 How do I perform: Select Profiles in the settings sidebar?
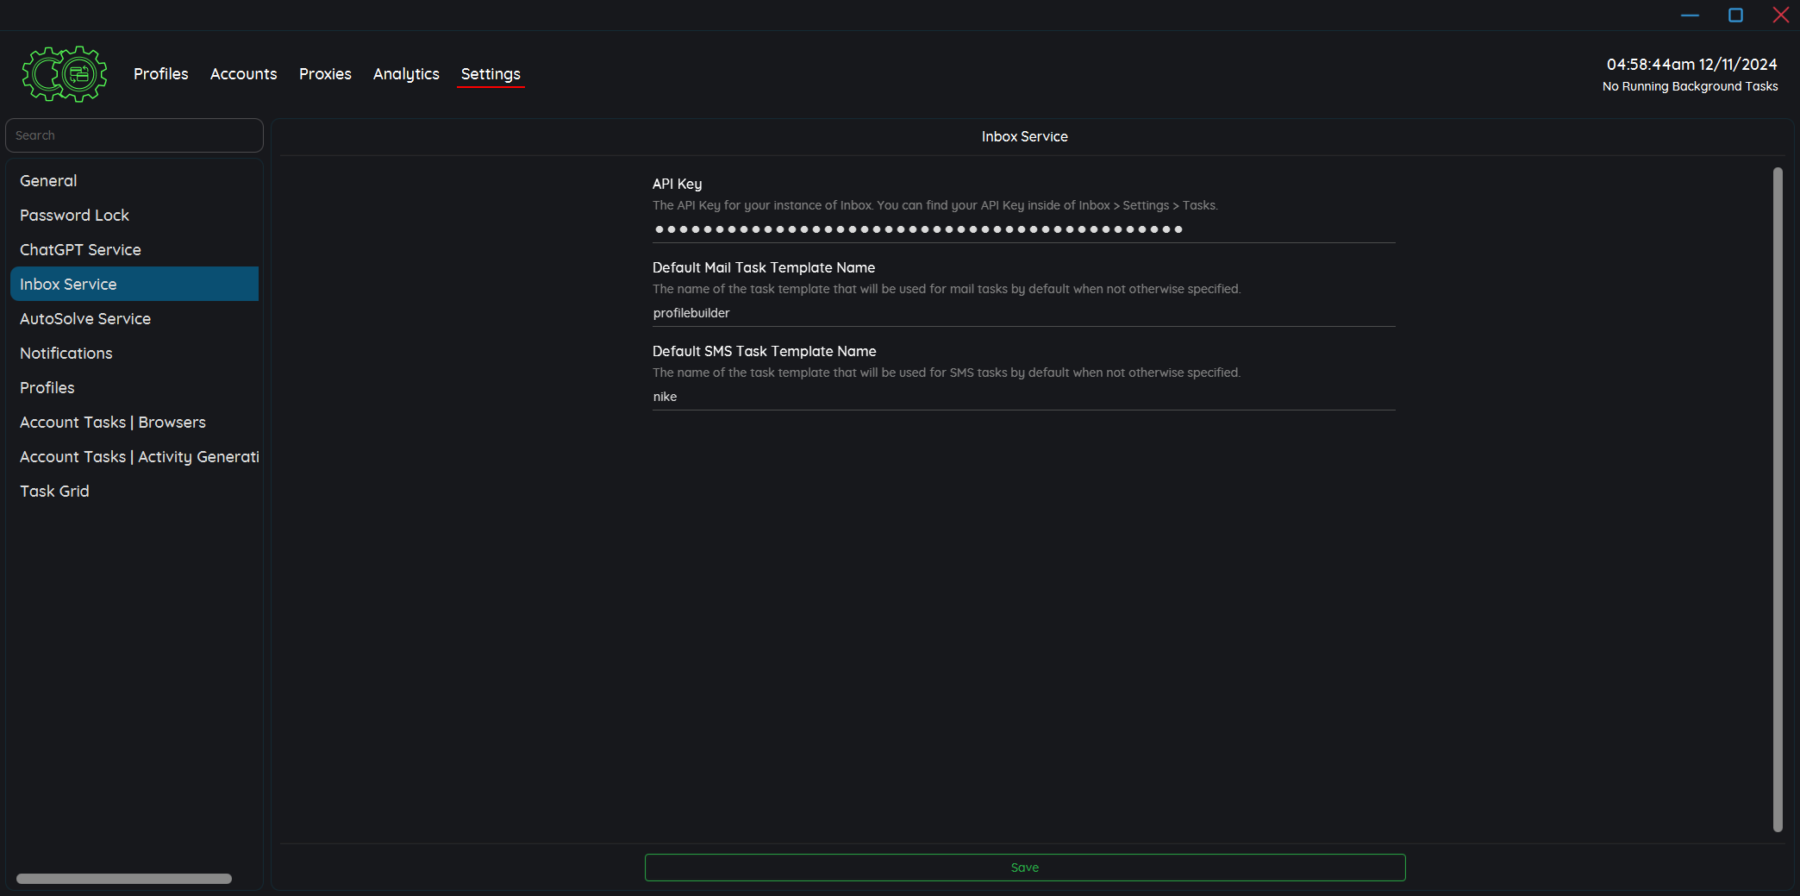pyautogui.click(x=47, y=387)
